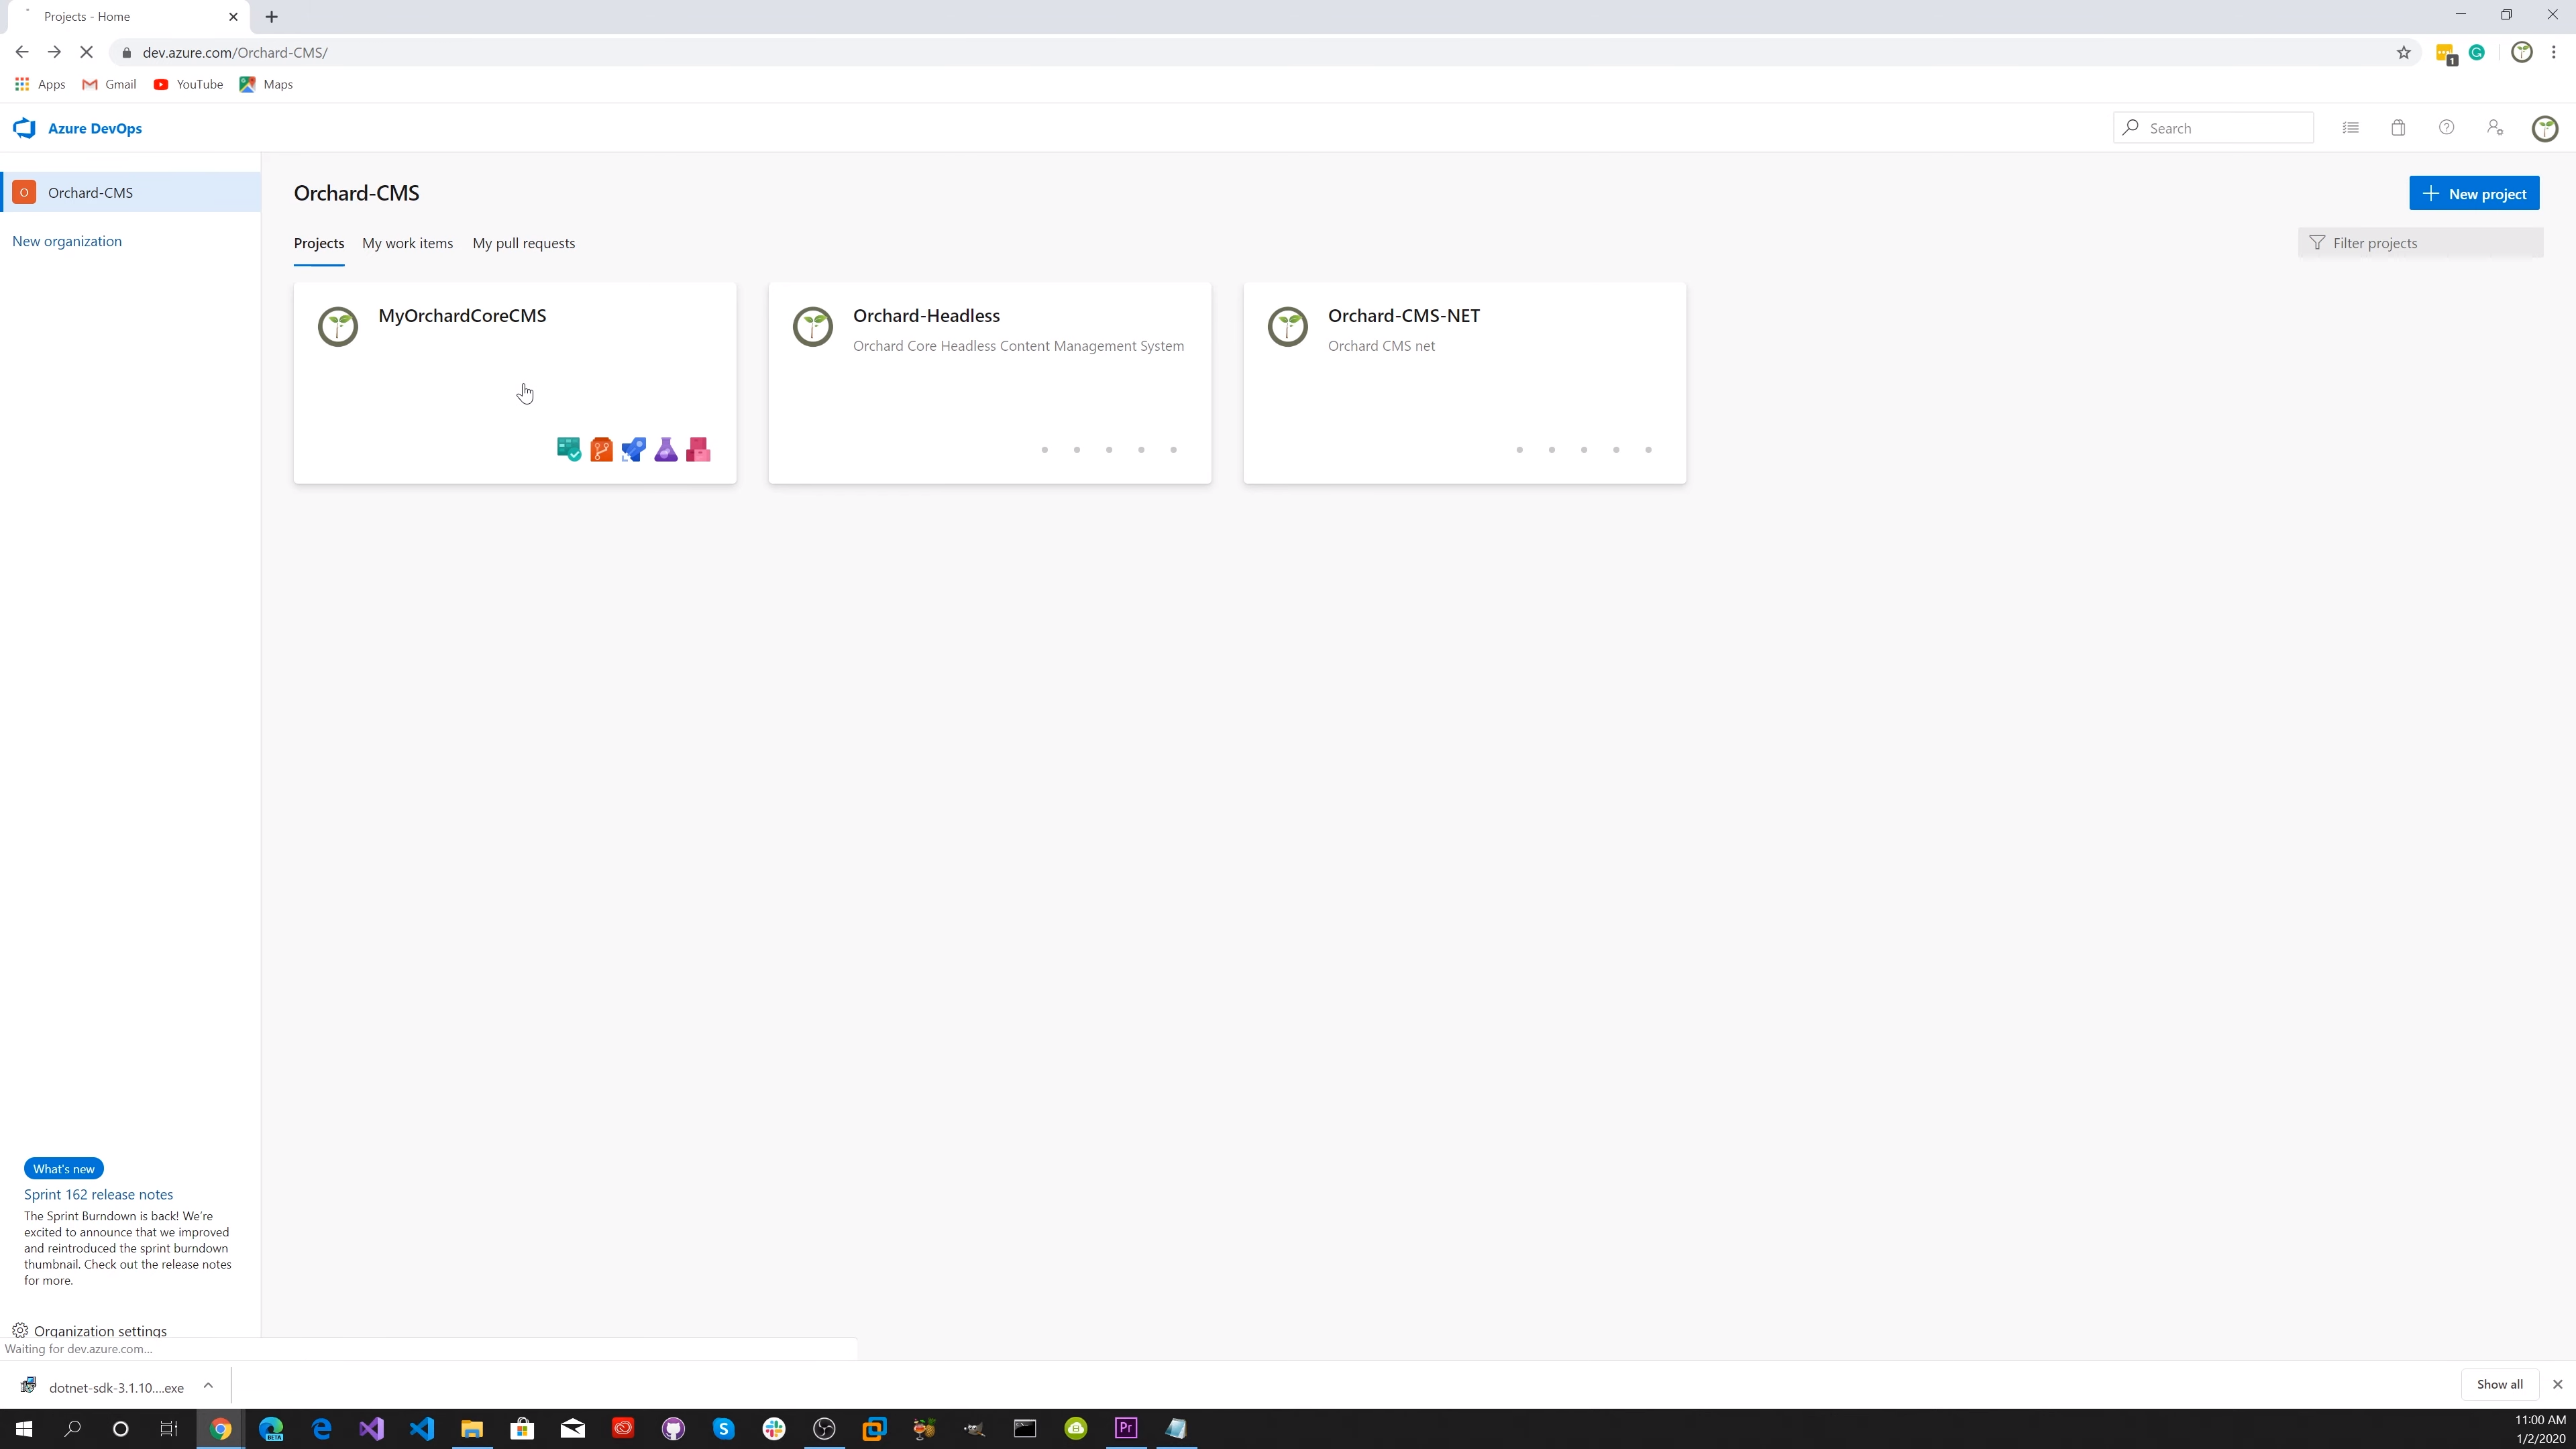The width and height of the screenshot is (2576, 1449).
Task: Open the Marketplace shopping bag icon
Action: (2398, 128)
